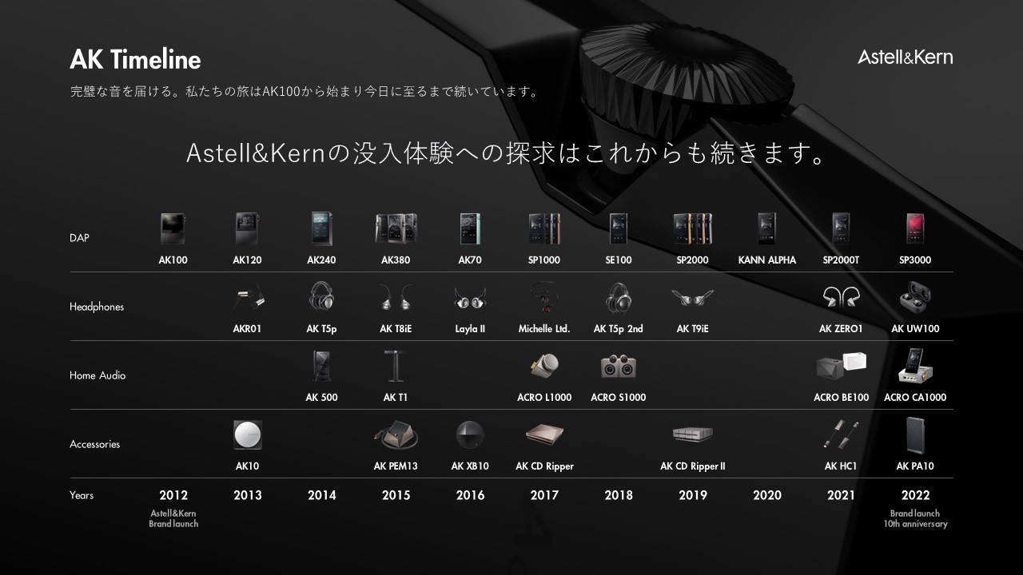This screenshot has height=575, width=1023.
Task: Click the AK CD Ripper image
Action: (x=544, y=435)
